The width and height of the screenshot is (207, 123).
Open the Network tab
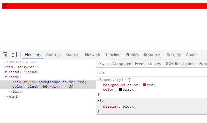pyautogui.click(x=92, y=55)
